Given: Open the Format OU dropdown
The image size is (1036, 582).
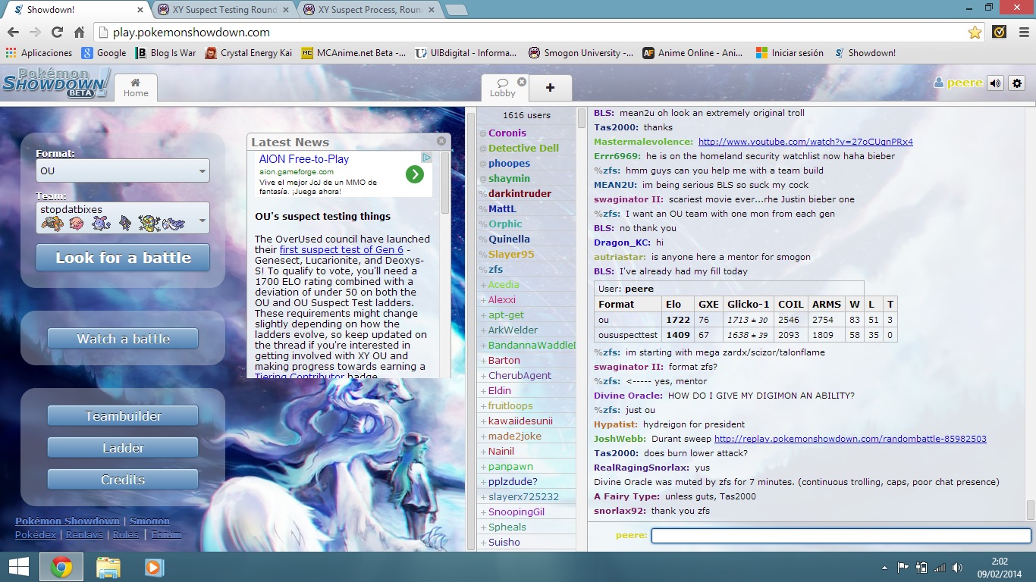Looking at the screenshot, I should point(123,171).
